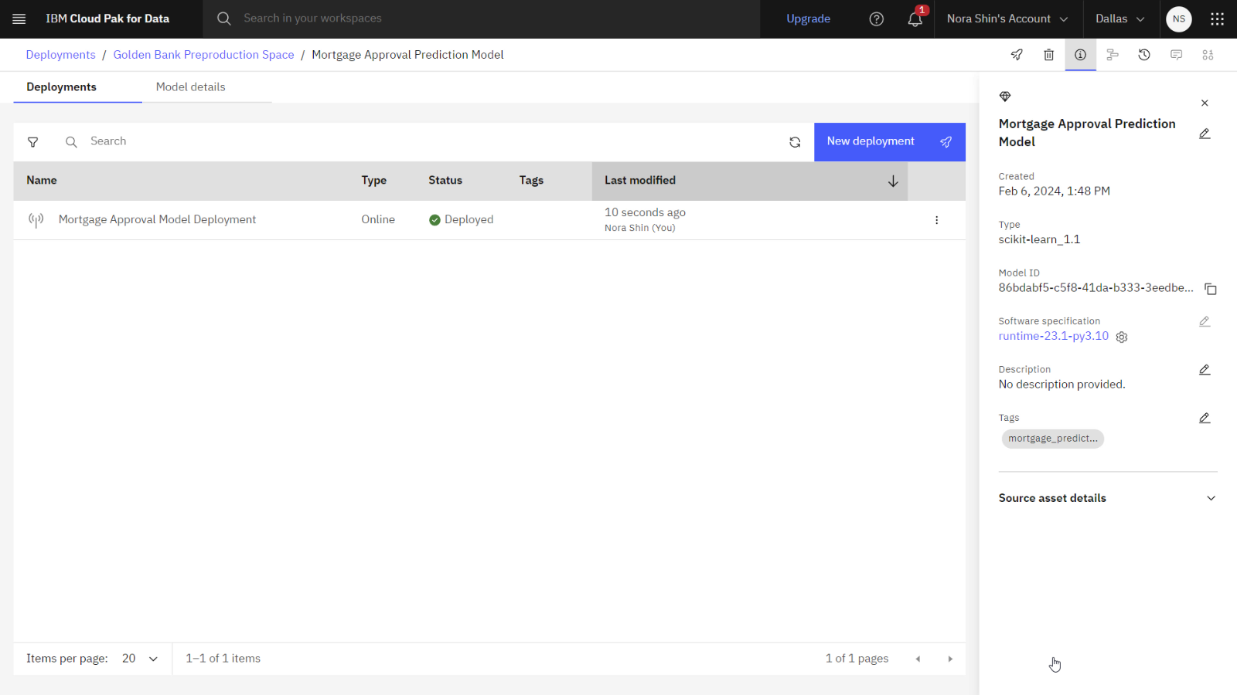Open the filter icon in deployments table
Image resolution: width=1237 pixels, height=695 pixels.
coord(32,142)
